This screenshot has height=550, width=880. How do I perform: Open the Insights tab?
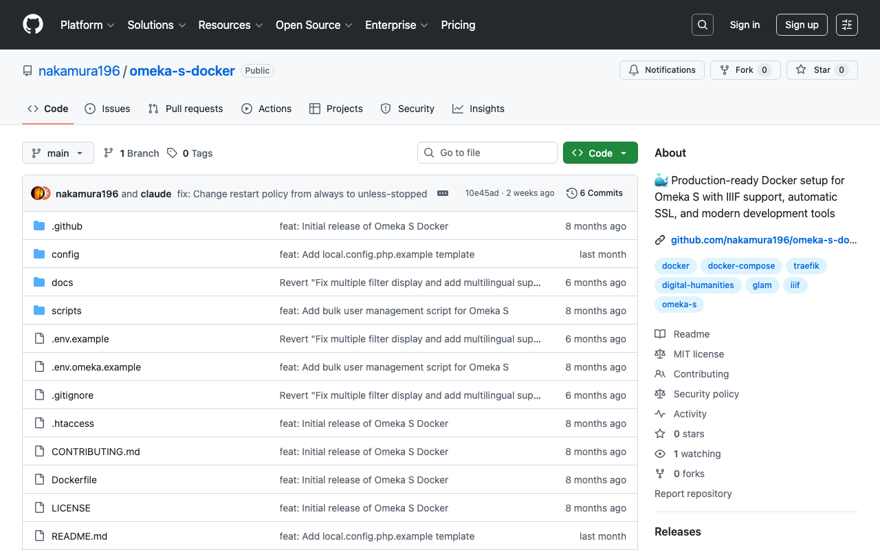tap(478, 109)
